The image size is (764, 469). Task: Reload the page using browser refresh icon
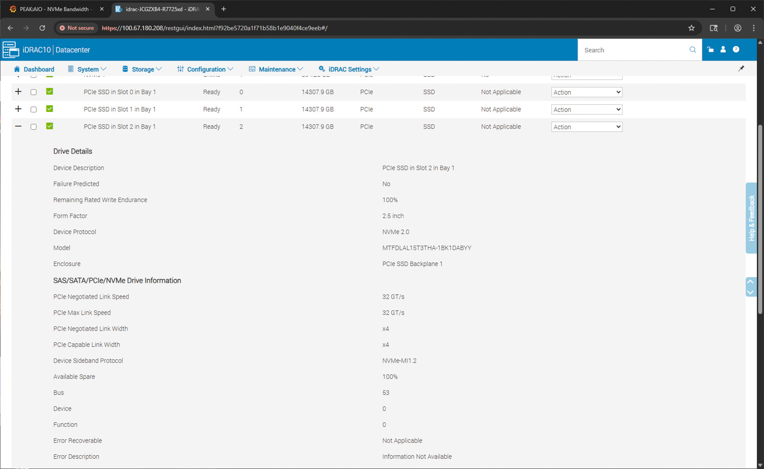(42, 28)
